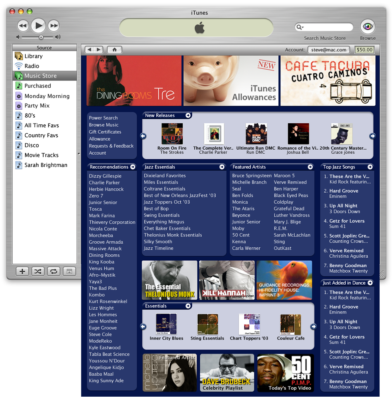This screenshot has height=399, width=392.
Task: Open the Movie Tracks playlist
Action: tap(45, 155)
